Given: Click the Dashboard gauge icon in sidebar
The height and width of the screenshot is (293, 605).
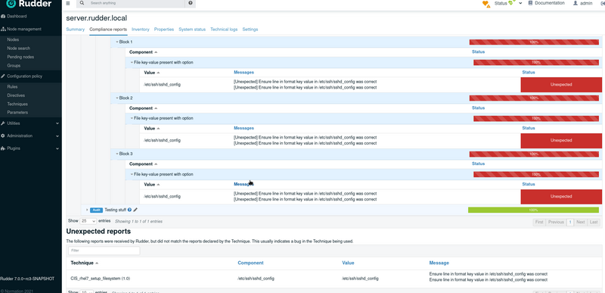Looking at the screenshot, I should [x=3, y=17].
